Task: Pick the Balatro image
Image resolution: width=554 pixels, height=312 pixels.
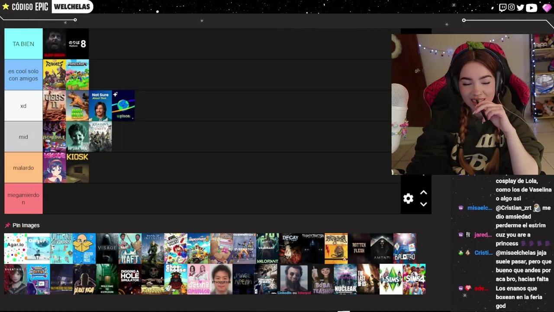Action: point(405,249)
